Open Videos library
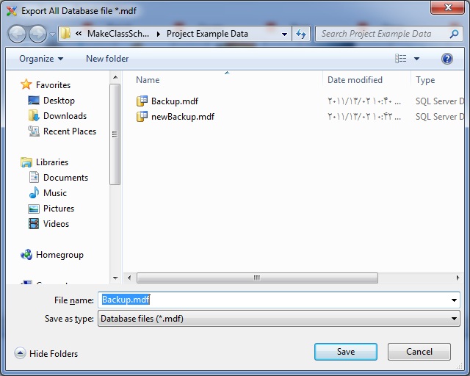470x376 pixels. [56, 224]
